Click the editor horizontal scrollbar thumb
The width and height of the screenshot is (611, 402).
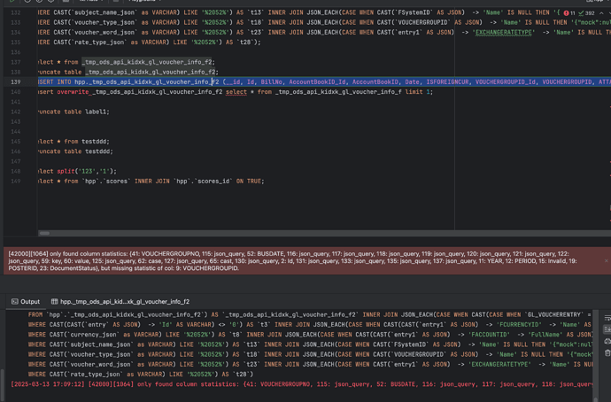pyautogui.click(x=44, y=233)
